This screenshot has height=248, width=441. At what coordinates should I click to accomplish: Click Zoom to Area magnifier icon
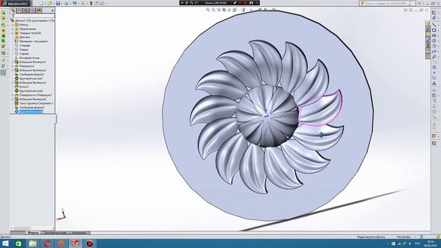click(x=214, y=10)
